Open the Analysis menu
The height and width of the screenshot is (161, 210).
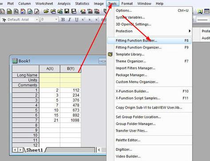64,4
